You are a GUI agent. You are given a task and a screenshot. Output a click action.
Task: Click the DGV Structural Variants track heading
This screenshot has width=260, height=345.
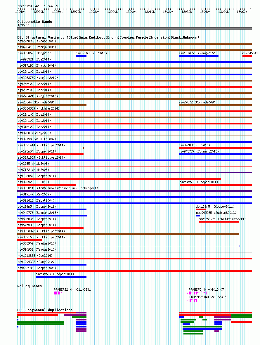click(108, 37)
